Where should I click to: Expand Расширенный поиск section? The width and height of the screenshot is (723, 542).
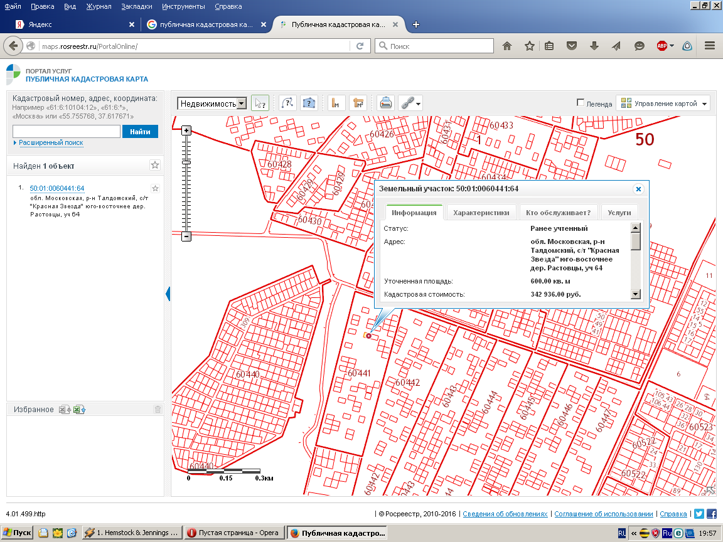click(x=51, y=143)
